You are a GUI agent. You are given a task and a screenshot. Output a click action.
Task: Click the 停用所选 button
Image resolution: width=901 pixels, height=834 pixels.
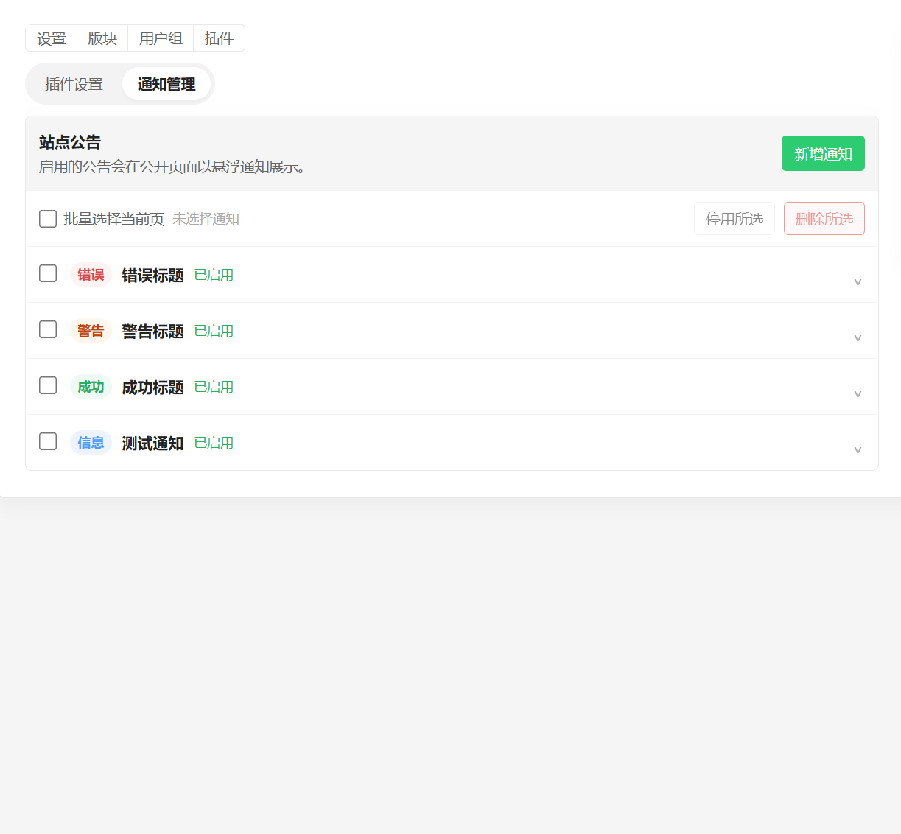(735, 219)
